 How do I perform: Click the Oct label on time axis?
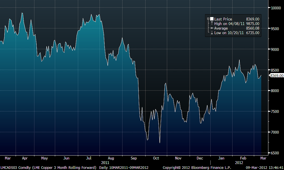pos(156,158)
